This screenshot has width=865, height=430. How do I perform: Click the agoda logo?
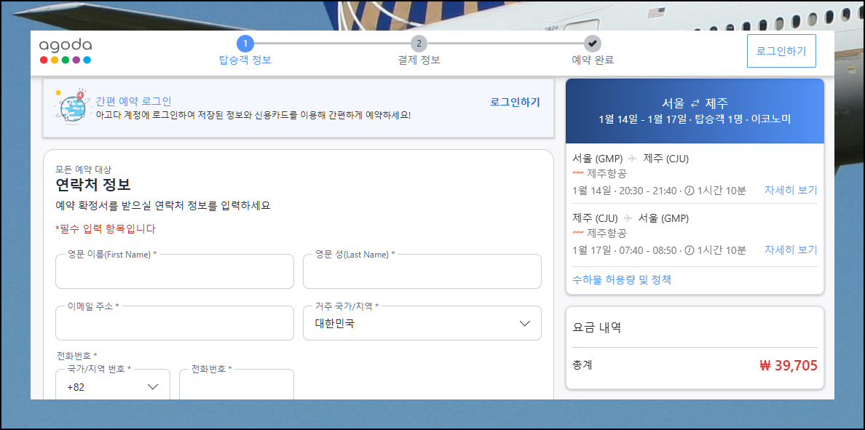click(x=66, y=52)
